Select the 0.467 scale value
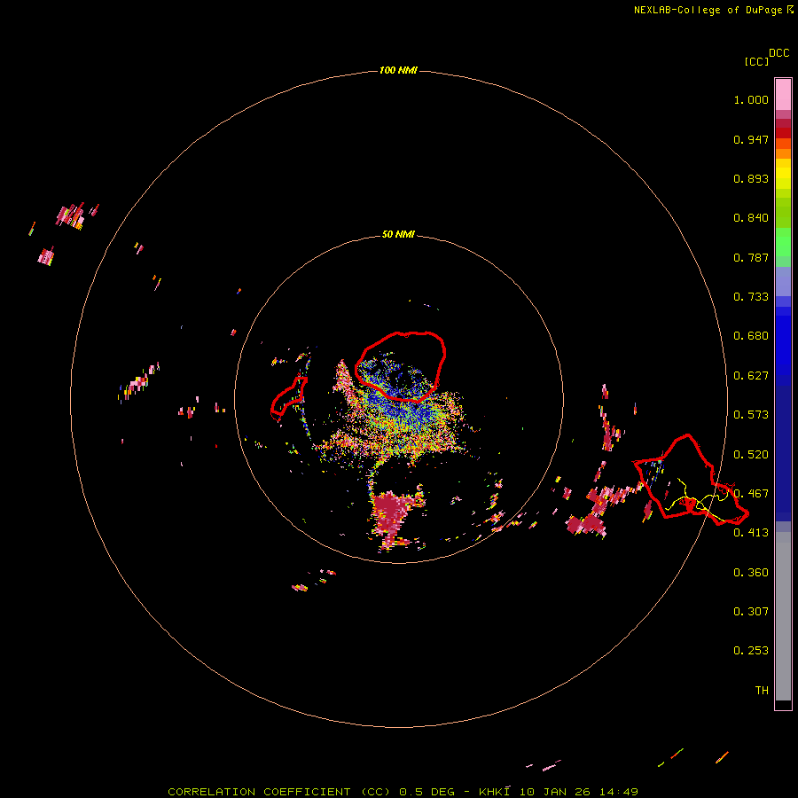Viewport: 798px width, 798px height. pyautogui.click(x=751, y=494)
